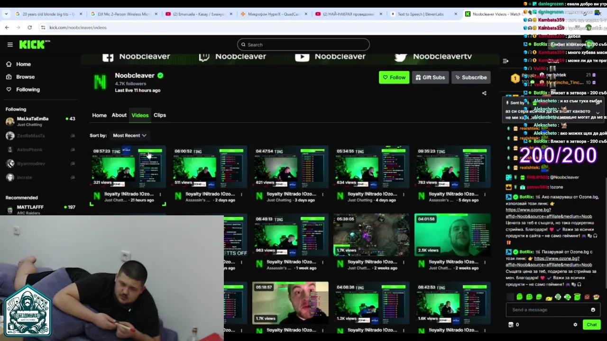Open the channel shop icon beside the 0

(511, 325)
